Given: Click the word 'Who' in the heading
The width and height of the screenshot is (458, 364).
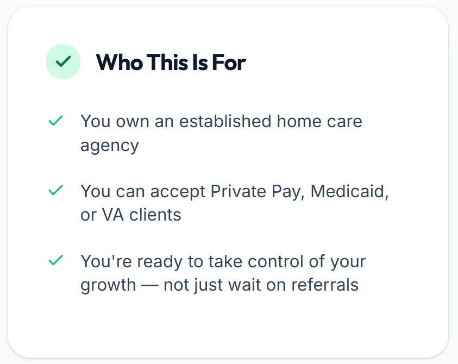Looking at the screenshot, I should point(120,62).
